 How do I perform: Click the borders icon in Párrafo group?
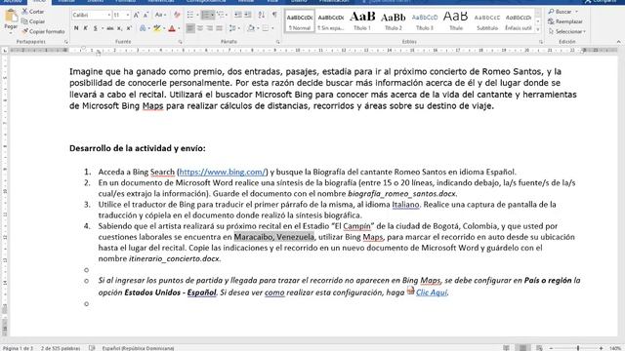(x=265, y=28)
